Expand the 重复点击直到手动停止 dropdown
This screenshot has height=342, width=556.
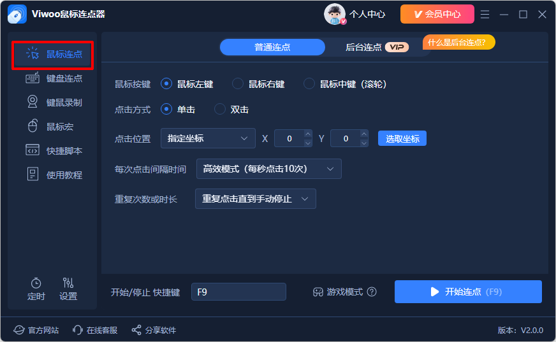coord(255,199)
